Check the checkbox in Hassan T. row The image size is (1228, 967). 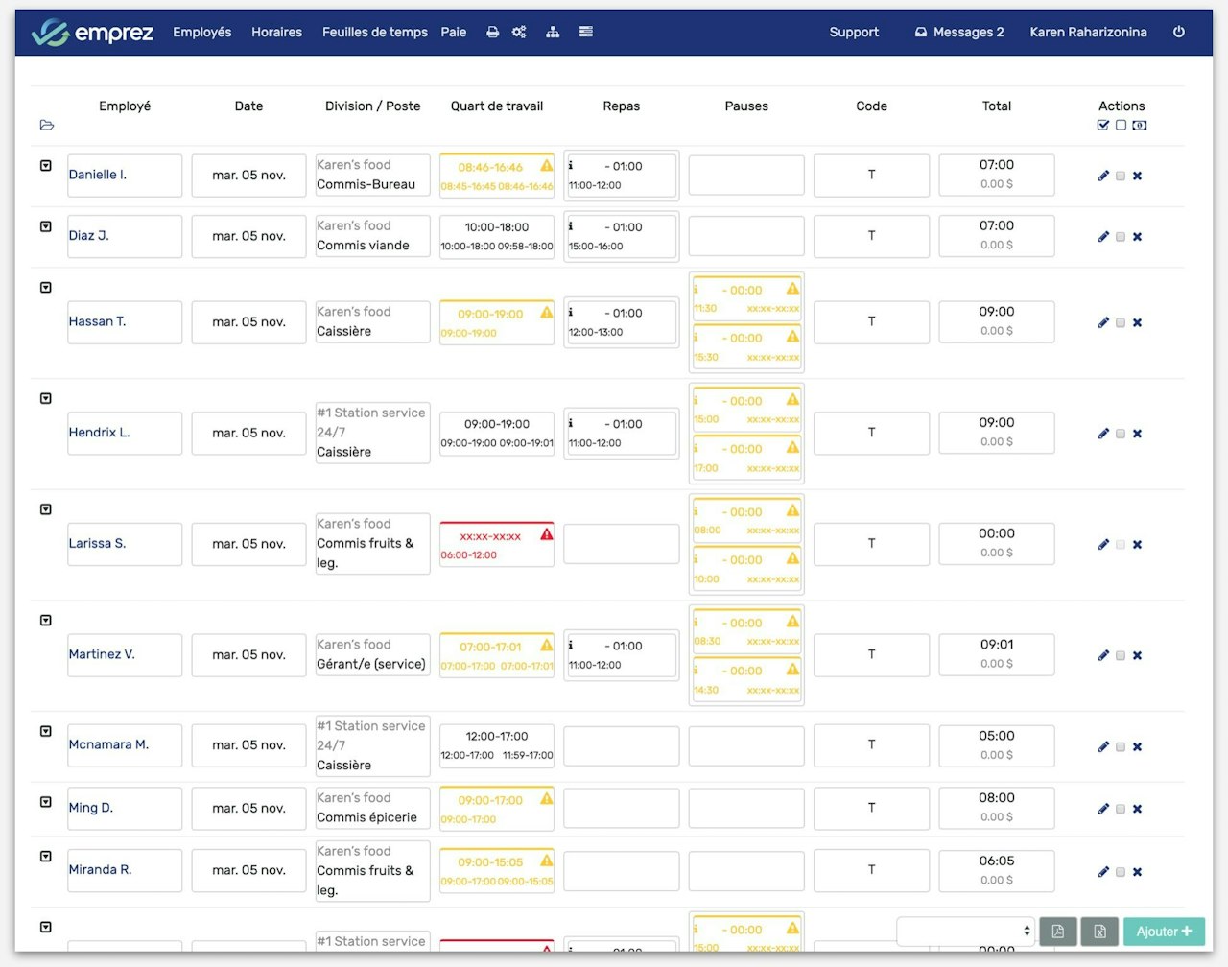(x=1120, y=323)
